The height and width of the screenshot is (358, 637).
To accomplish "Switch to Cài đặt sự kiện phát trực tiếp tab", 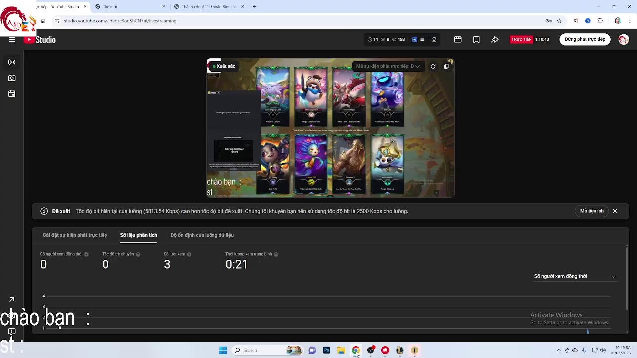I will (x=75, y=235).
